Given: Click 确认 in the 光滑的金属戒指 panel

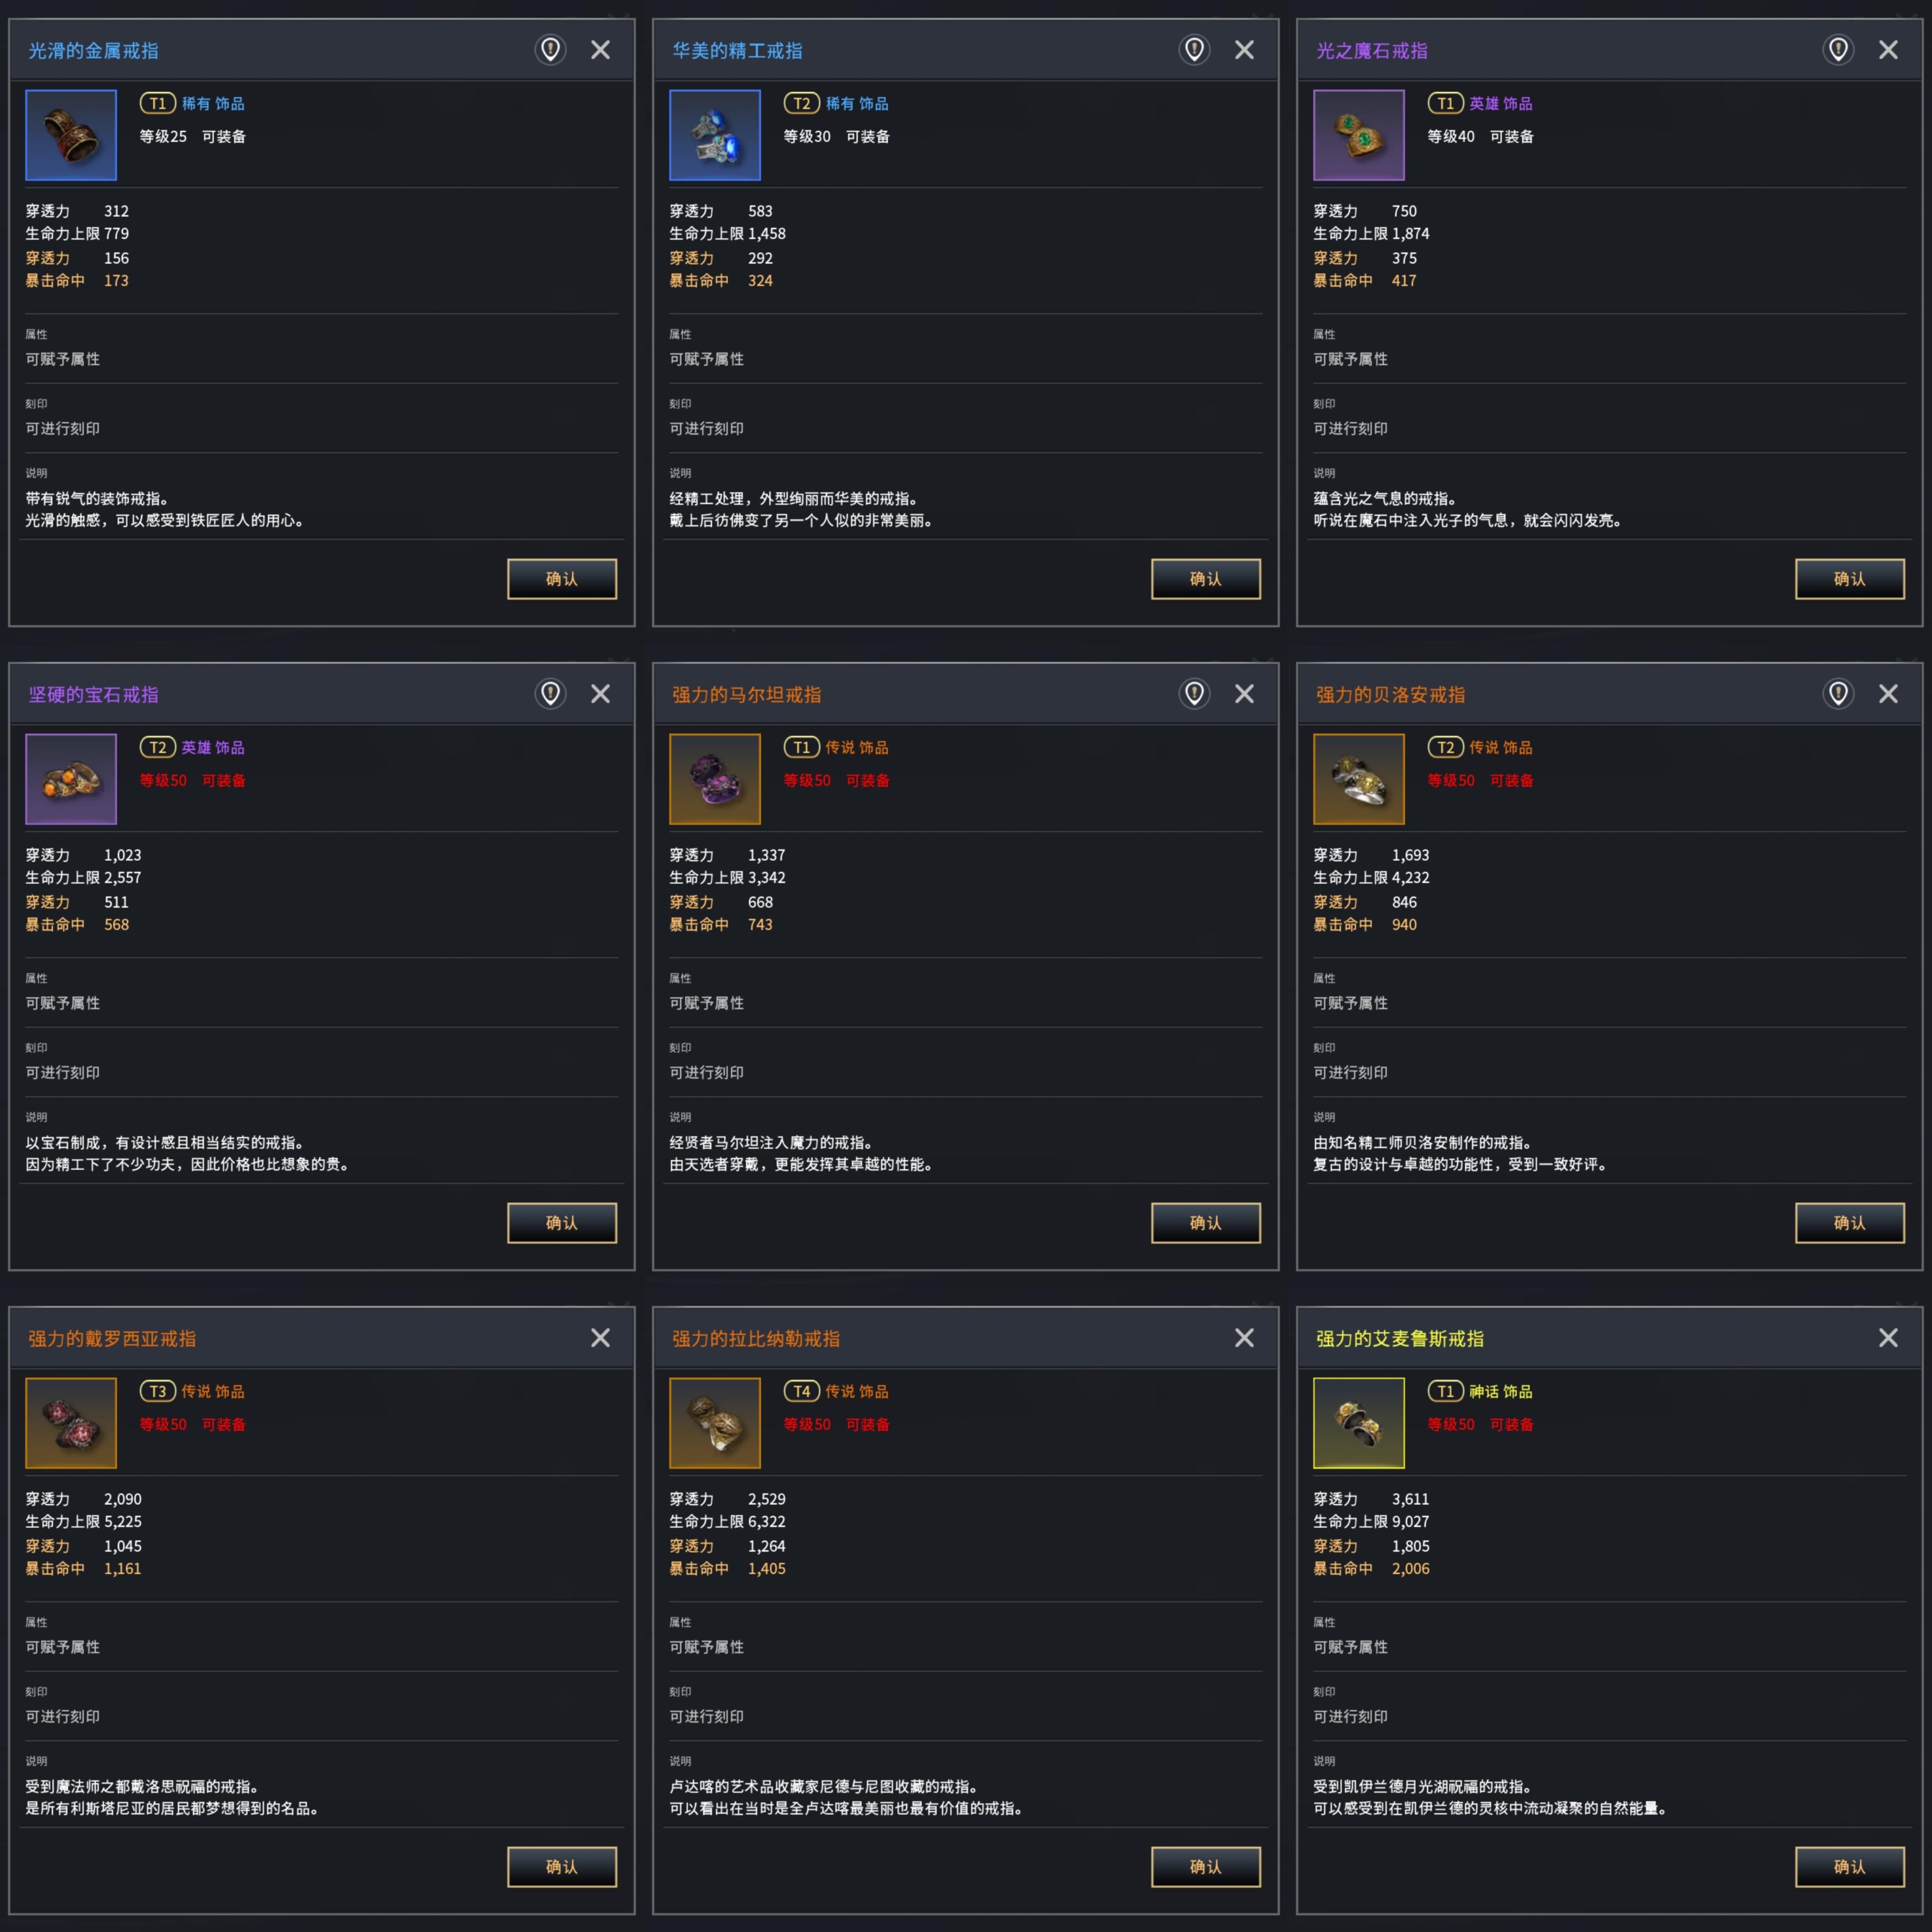Looking at the screenshot, I should point(562,579).
